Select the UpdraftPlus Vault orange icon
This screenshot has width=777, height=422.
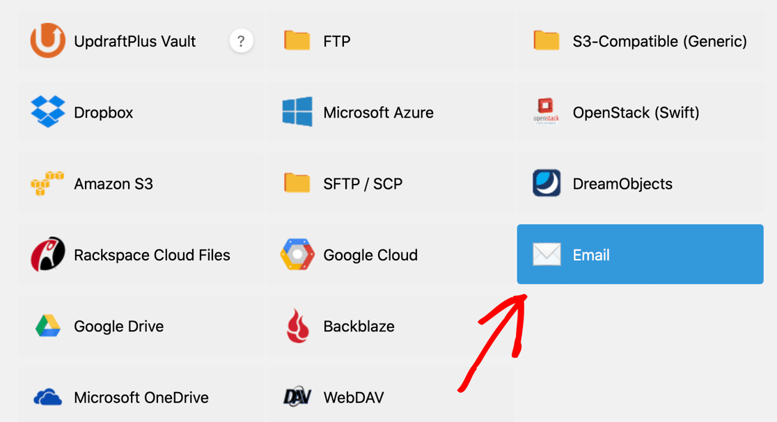[x=46, y=40]
